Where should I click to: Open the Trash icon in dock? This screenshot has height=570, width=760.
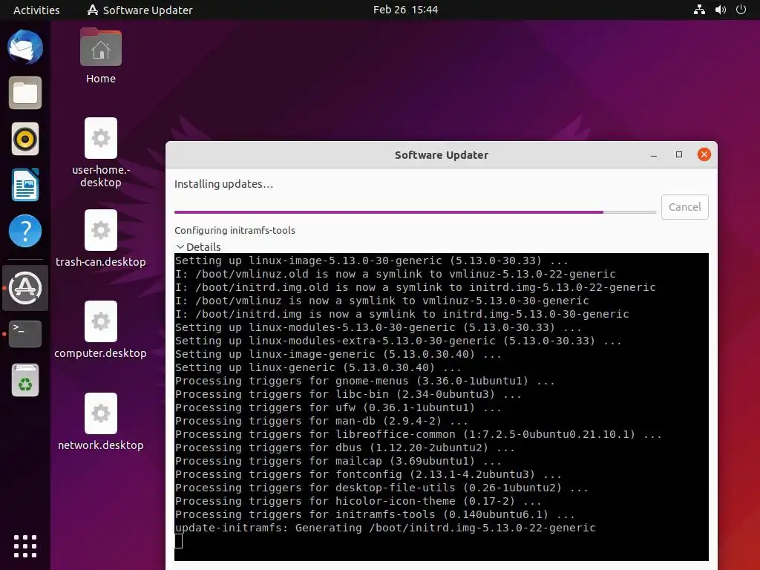coord(25,380)
